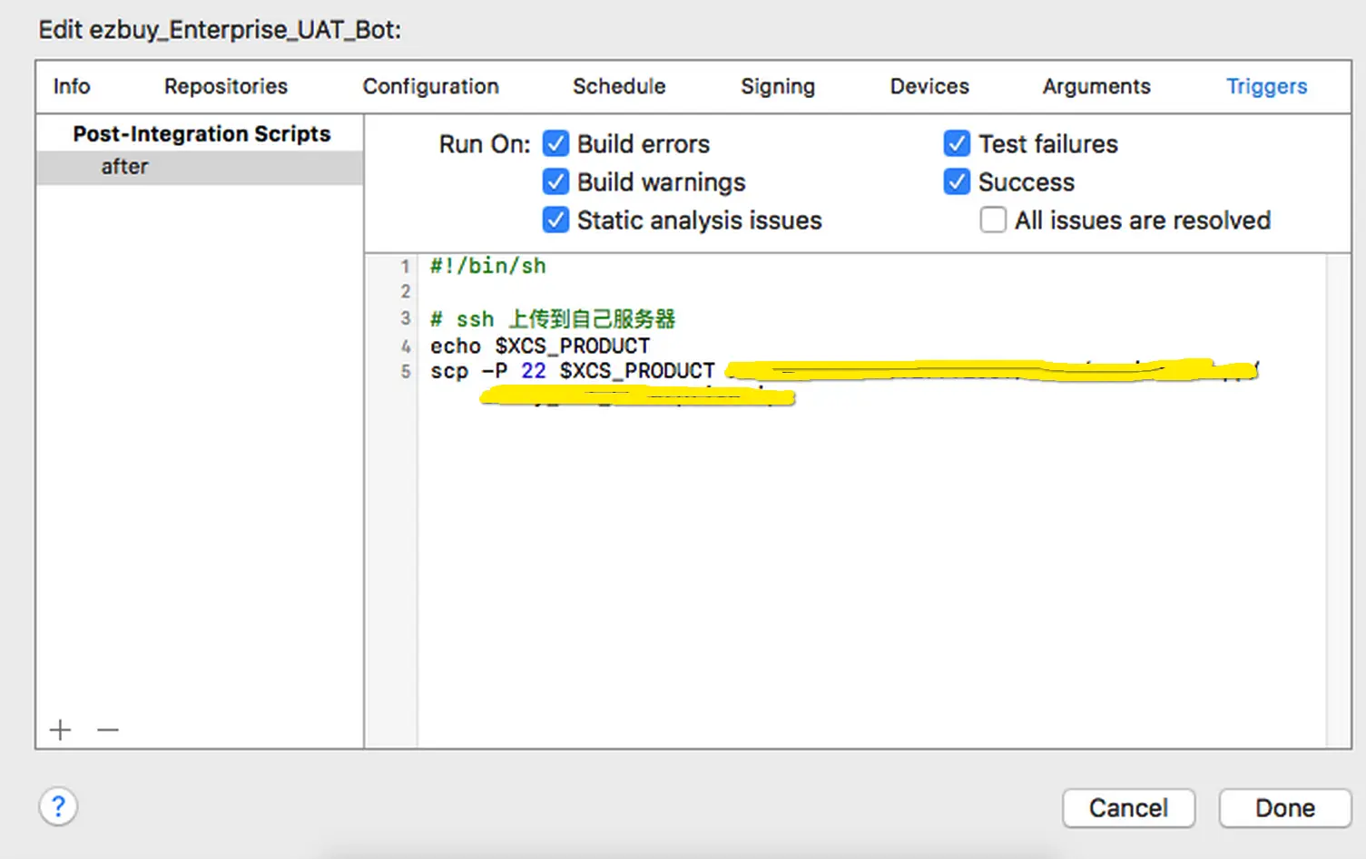The width and height of the screenshot is (1366, 859).
Task: Click the ssh comment line in editor
Action: tap(553, 319)
